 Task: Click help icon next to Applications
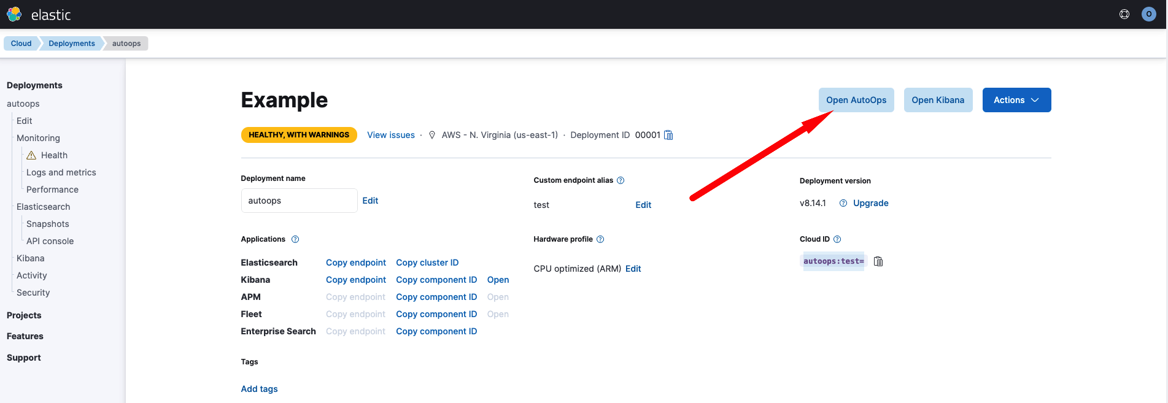pyautogui.click(x=295, y=239)
